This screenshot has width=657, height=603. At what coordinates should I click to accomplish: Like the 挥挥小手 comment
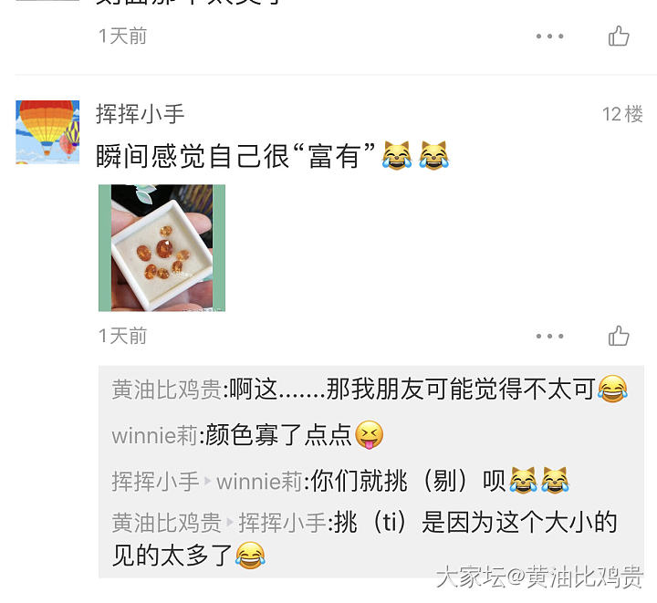tap(619, 336)
